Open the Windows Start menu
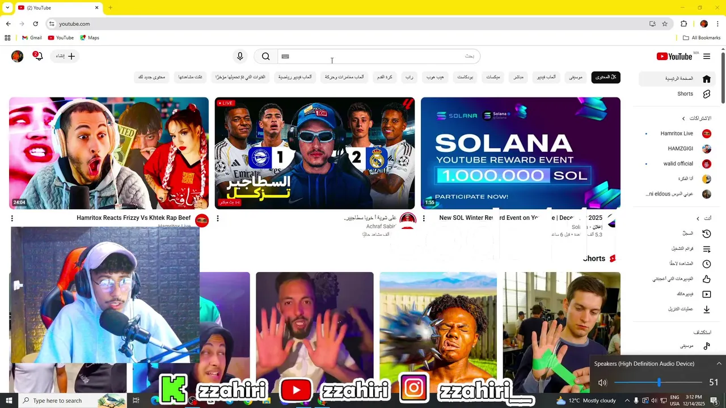726x408 pixels. click(9, 401)
